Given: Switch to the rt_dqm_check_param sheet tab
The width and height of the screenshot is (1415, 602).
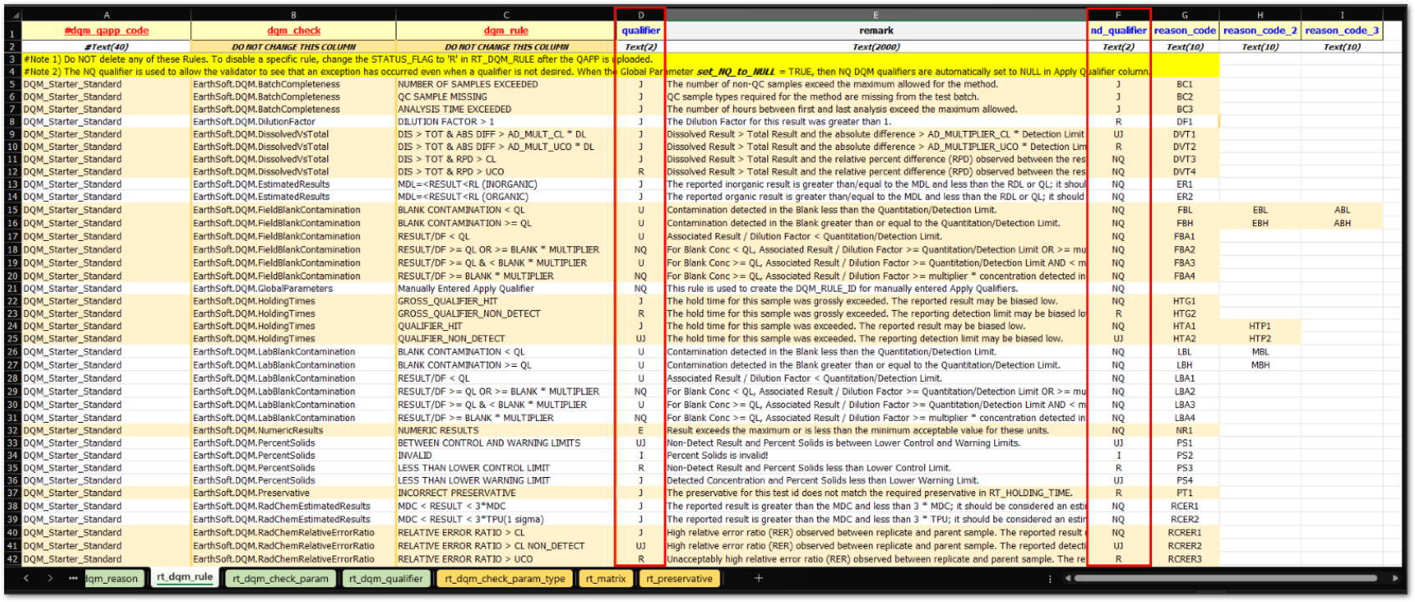Looking at the screenshot, I should 280,578.
